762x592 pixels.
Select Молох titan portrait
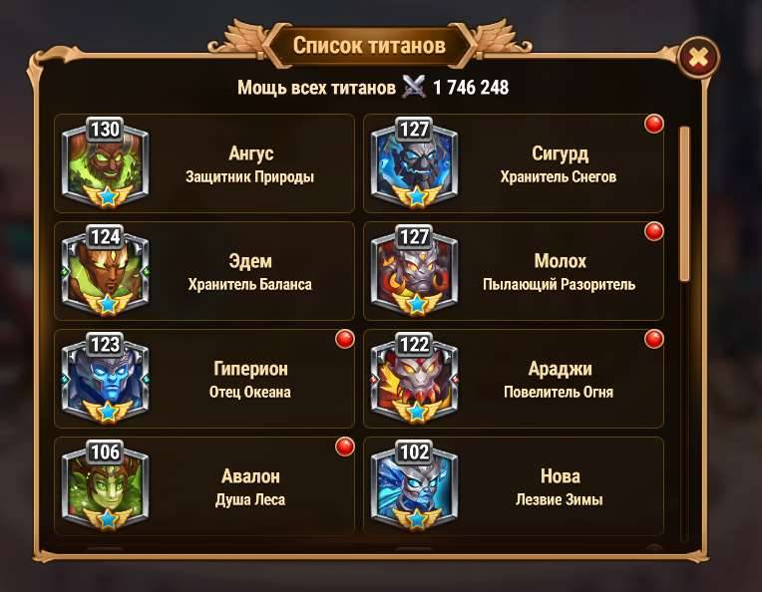click(415, 271)
